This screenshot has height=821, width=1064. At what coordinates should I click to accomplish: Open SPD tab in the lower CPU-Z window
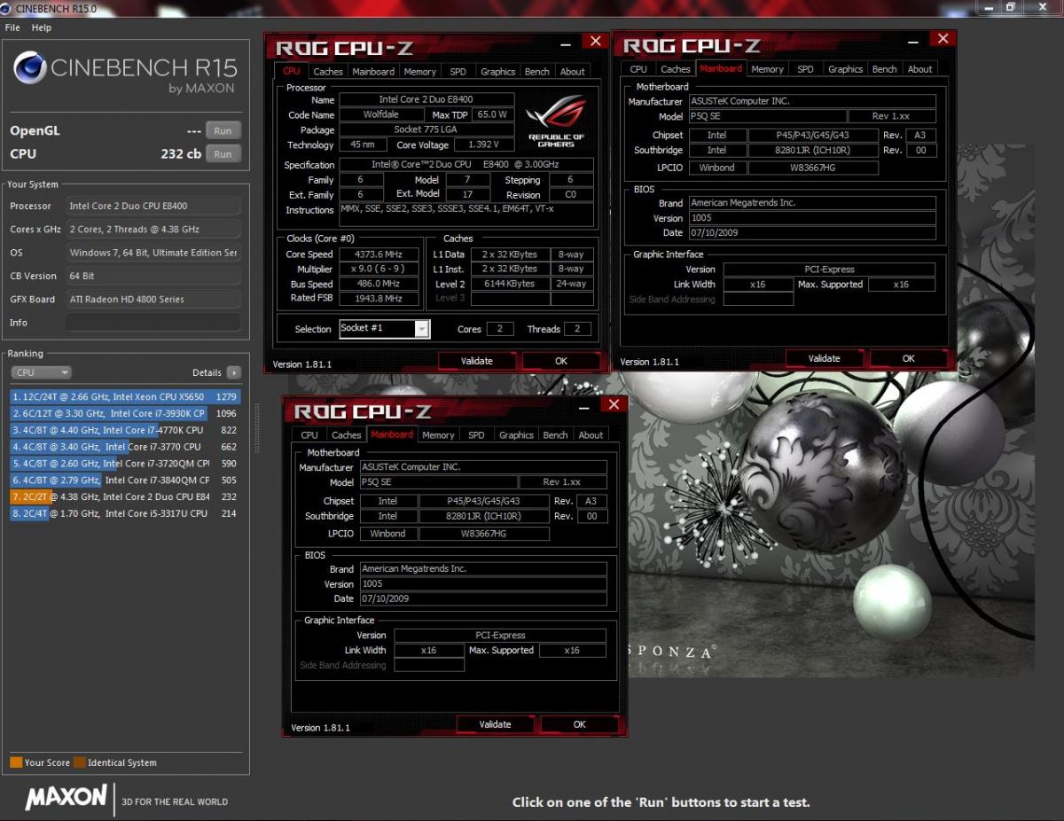pyautogui.click(x=476, y=435)
